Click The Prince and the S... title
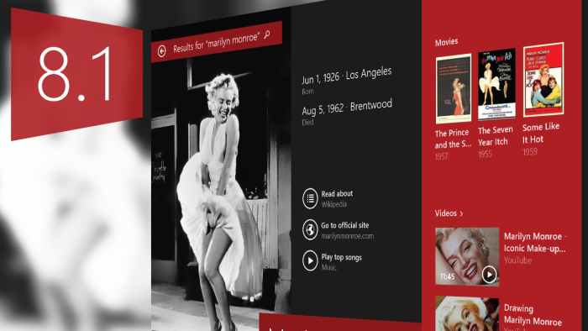Image resolution: width=588 pixels, height=331 pixels. coord(453,139)
